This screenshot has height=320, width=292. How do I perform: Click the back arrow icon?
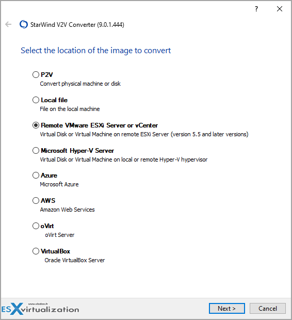tap(8, 24)
